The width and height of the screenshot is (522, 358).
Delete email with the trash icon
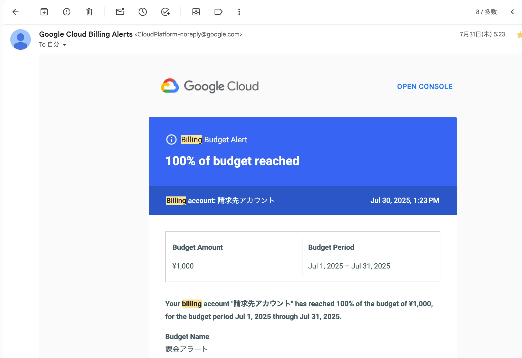[x=89, y=12]
